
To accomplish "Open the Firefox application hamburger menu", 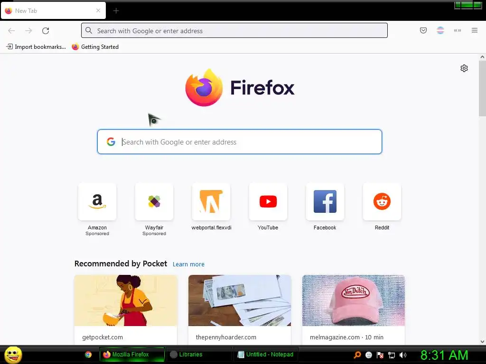I will click(474, 30).
